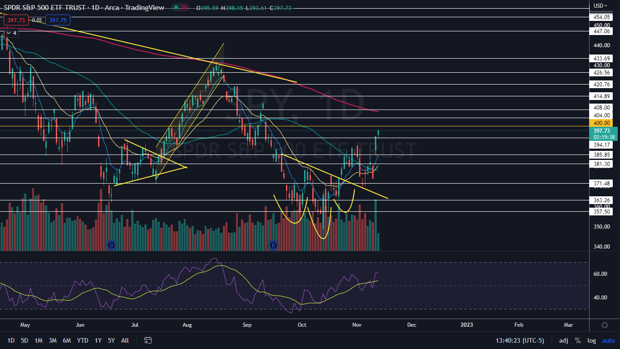Toggle percent scale mode
620x349 pixels.
tap(578, 340)
